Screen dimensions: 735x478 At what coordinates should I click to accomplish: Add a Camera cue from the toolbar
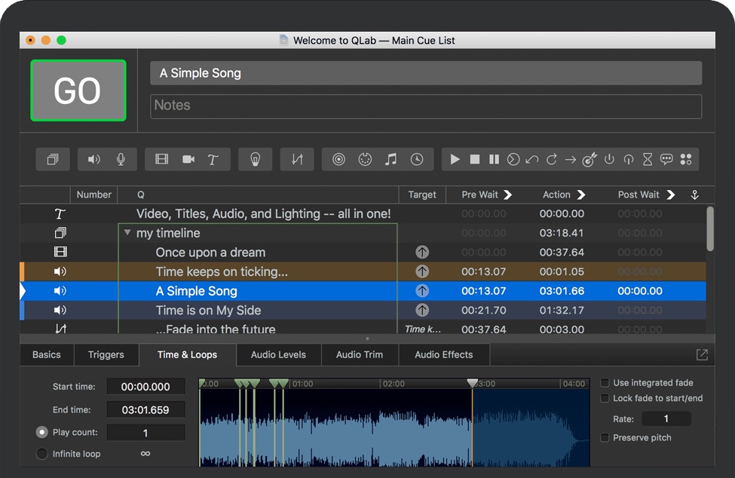pyautogui.click(x=188, y=159)
